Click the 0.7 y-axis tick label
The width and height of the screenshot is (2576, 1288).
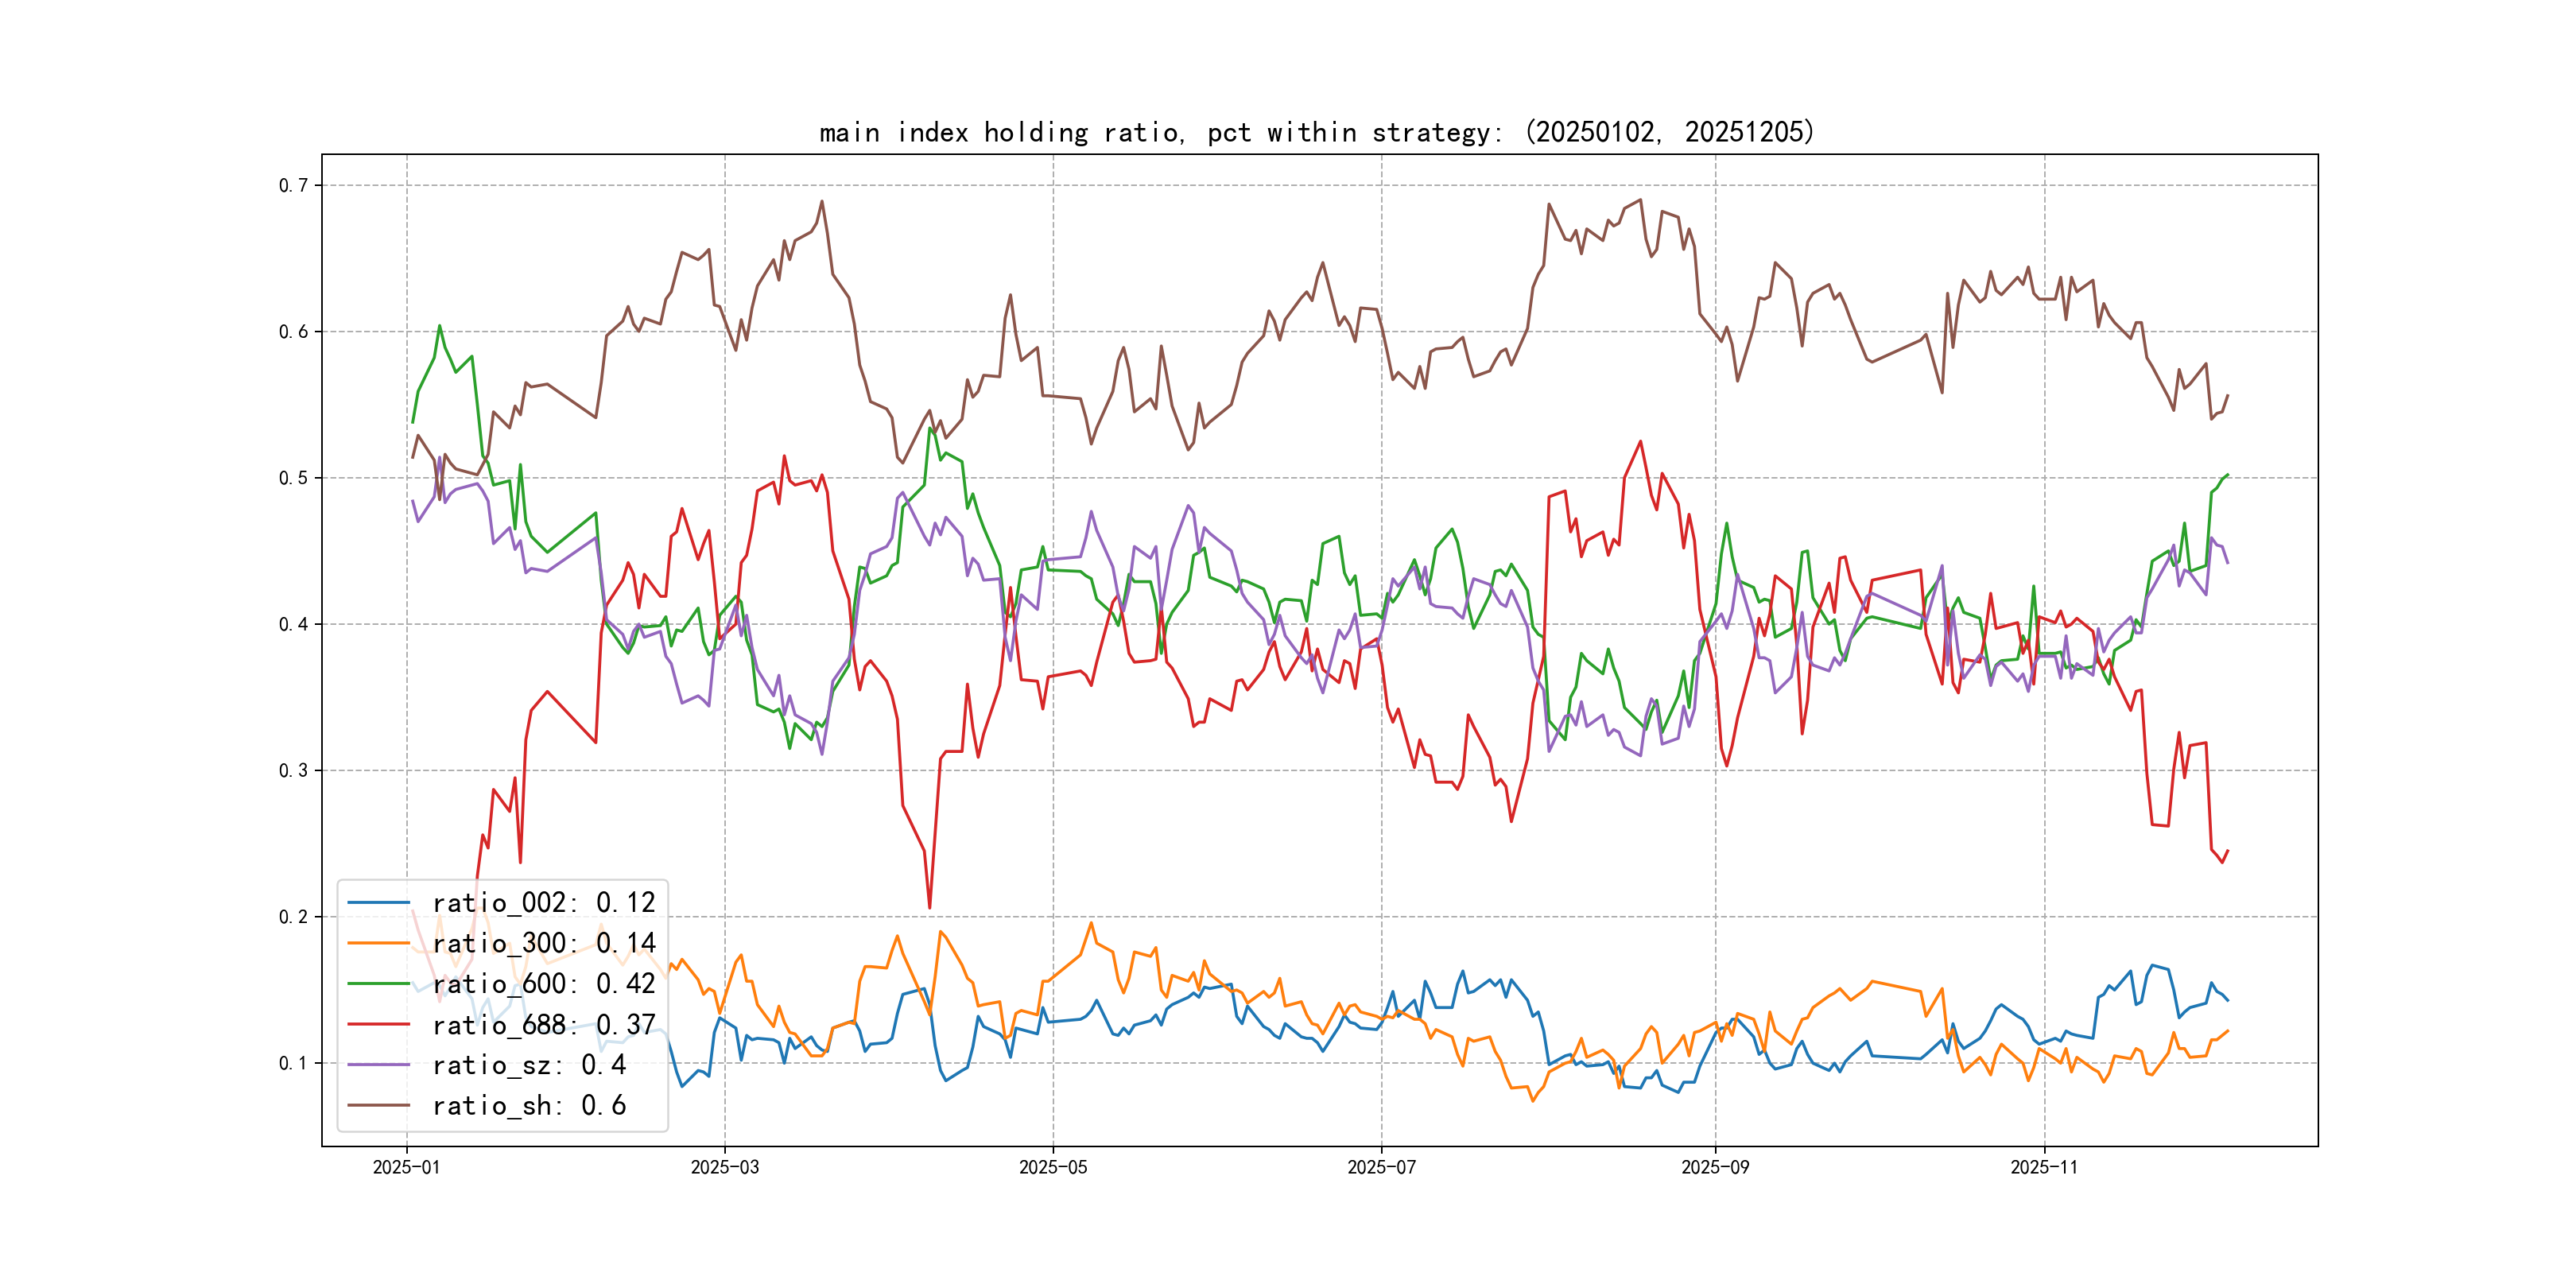293,185
